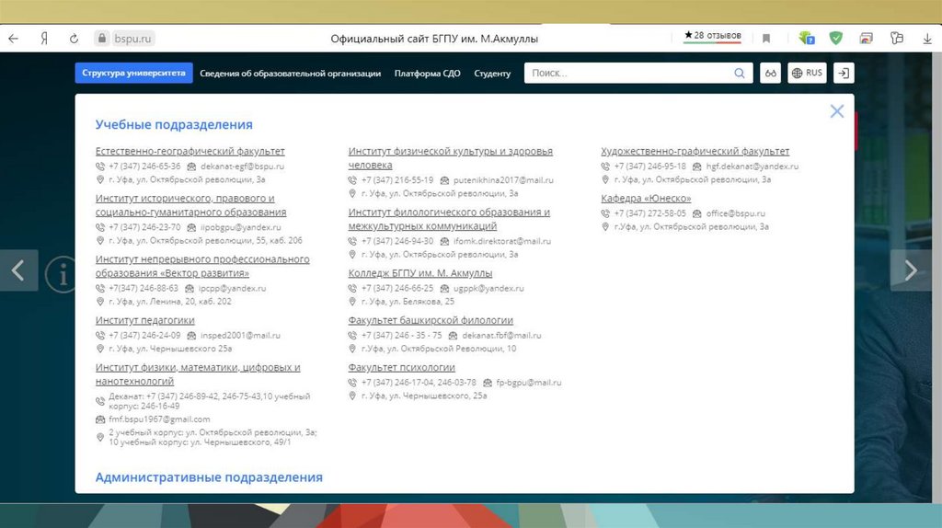942x528 pixels.
Task: Click email office@bspu.ru
Action: pyautogui.click(x=735, y=213)
